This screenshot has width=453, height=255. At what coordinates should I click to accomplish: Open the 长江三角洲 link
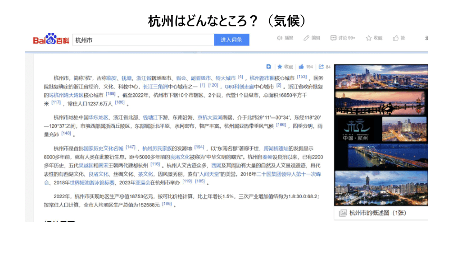(155, 86)
